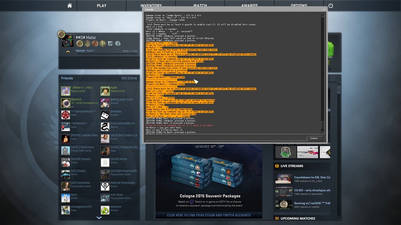Select friend name Armageddon221
Screen dimensions: 401x225
click(x=81, y=207)
